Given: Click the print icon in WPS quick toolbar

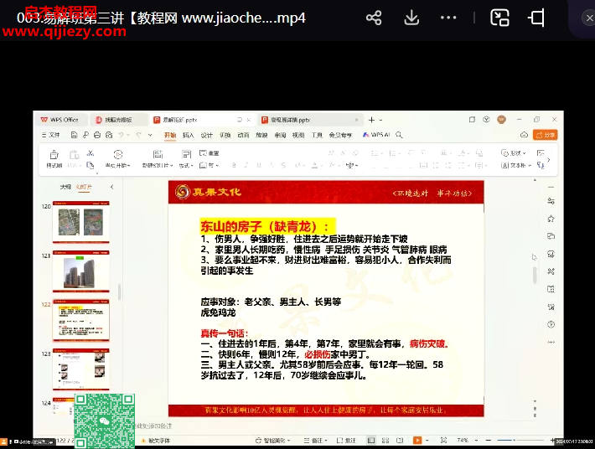Looking at the screenshot, I should click(97, 135).
